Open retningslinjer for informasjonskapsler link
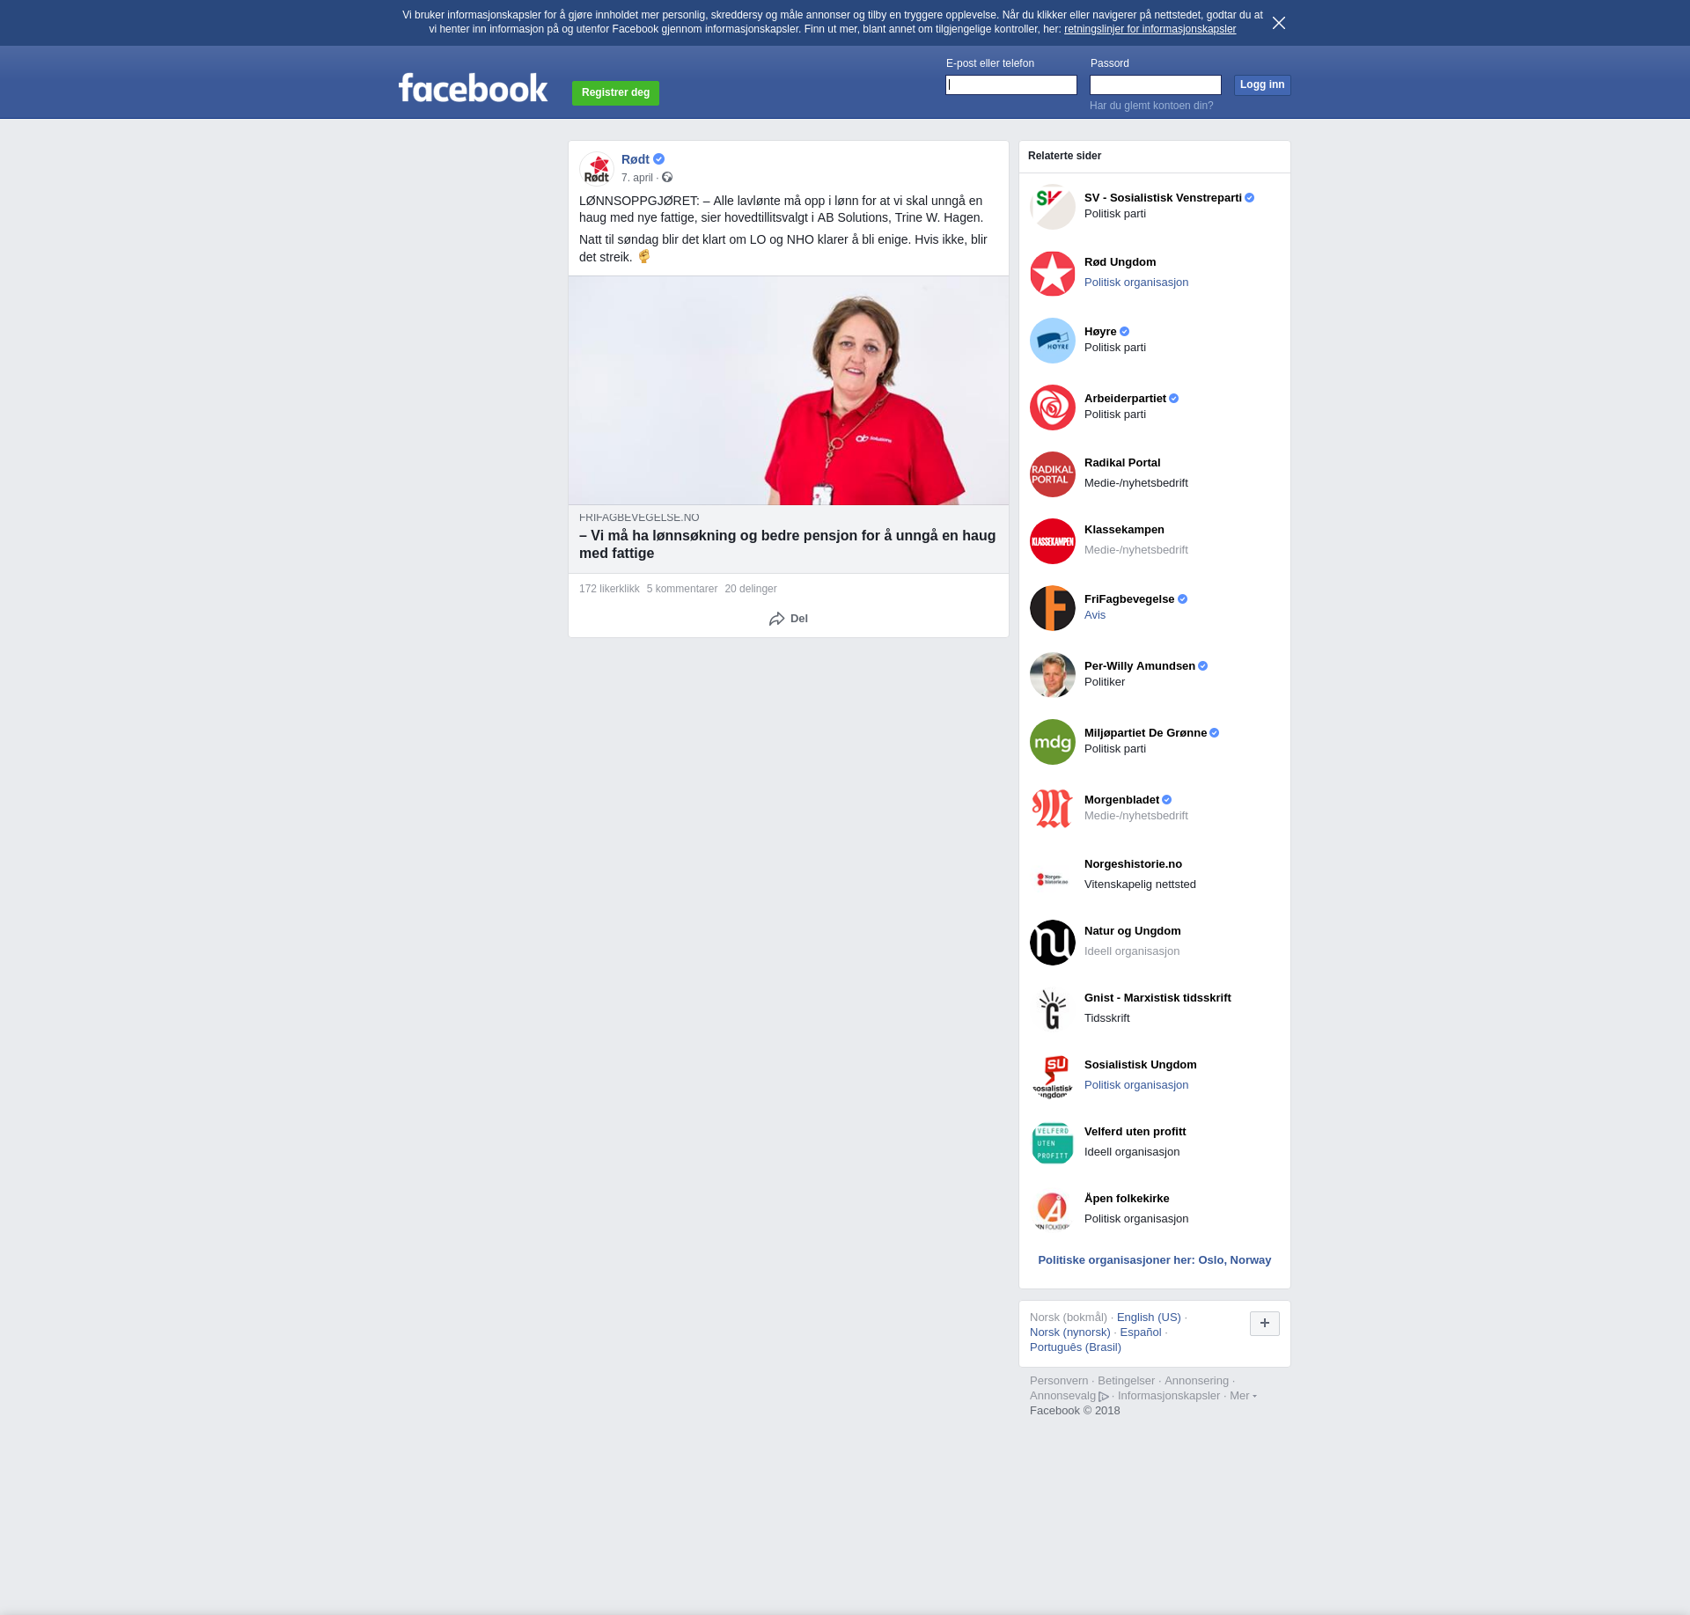Image resolution: width=1690 pixels, height=1615 pixels. [x=1150, y=29]
